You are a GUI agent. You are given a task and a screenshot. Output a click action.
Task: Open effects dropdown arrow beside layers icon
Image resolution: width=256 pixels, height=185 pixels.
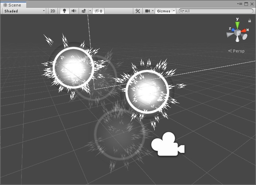coord(90,11)
